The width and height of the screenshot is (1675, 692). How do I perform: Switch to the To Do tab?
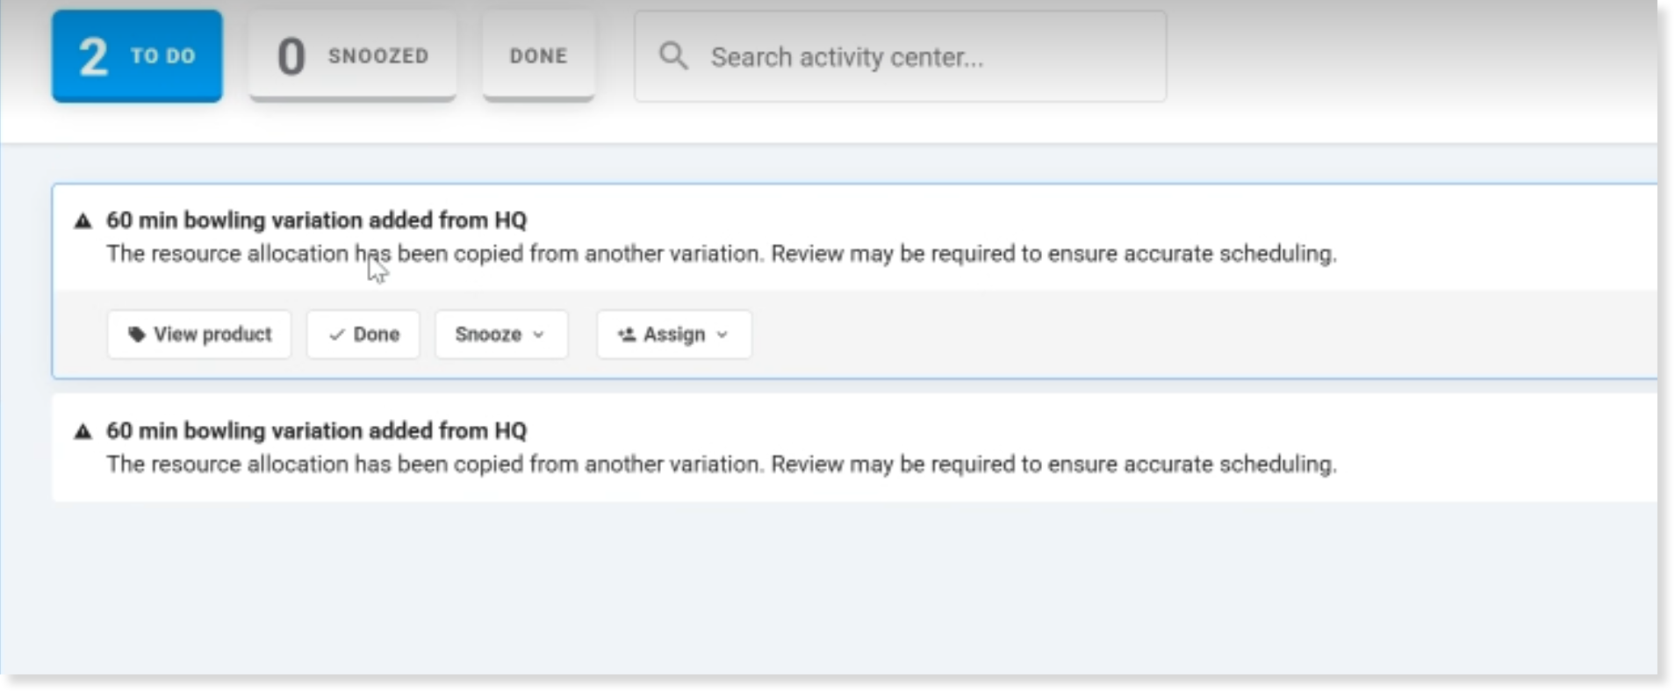[137, 56]
